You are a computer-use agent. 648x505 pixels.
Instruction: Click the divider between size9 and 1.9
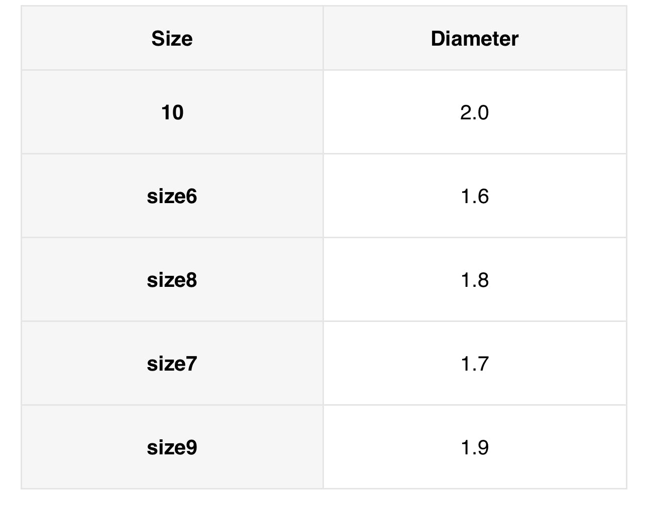point(323,447)
